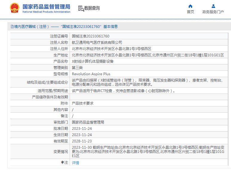Click the 2028-11-23 expiry date value

pos(82,141)
